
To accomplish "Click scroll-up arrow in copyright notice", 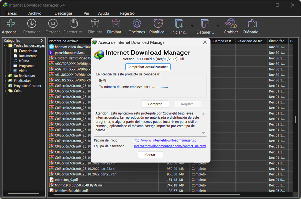I will coord(203,113).
